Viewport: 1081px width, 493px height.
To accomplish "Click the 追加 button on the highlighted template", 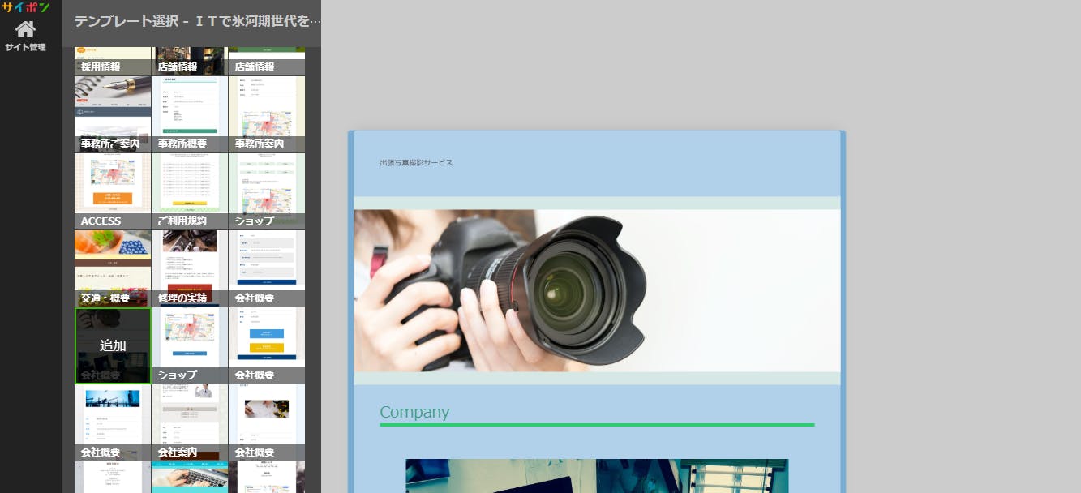I will point(113,345).
